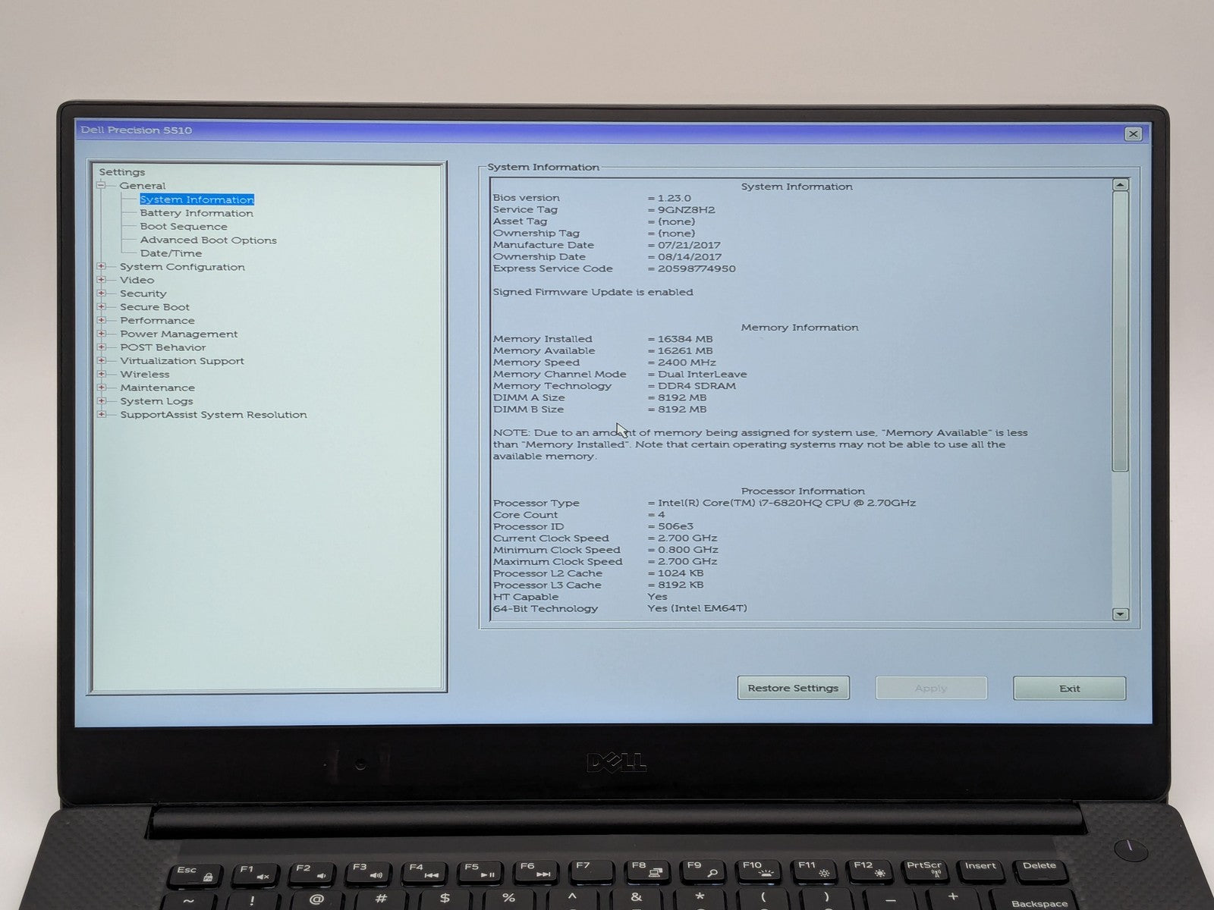Select the System Logs category
The height and width of the screenshot is (910, 1214).
(156, 401)
